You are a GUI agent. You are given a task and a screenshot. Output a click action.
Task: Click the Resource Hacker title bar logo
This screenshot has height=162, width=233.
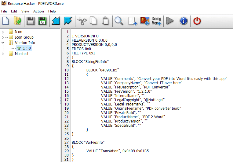tap(4, 3)
